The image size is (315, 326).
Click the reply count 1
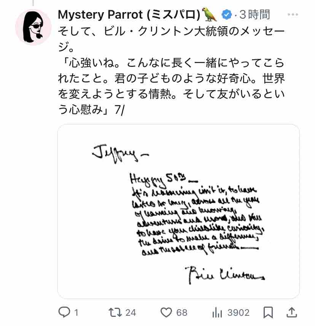pos(76,313)
